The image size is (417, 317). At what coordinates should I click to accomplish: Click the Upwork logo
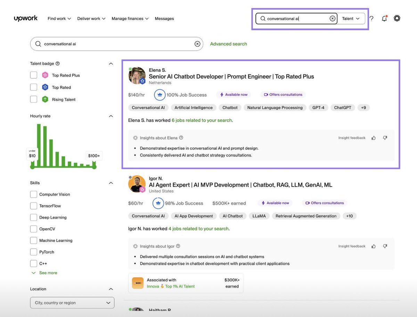tap(26, 18)
